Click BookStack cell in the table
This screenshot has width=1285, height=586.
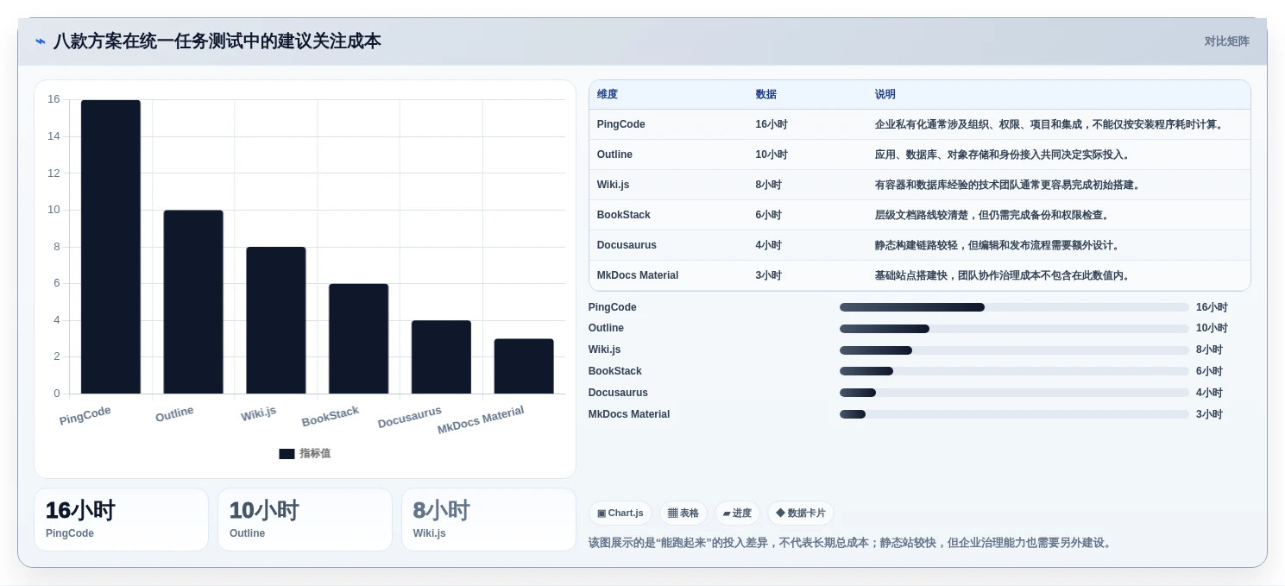[x=624, y=215]
